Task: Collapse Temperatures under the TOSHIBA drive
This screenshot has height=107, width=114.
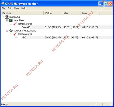Action: tap(11, 34)
